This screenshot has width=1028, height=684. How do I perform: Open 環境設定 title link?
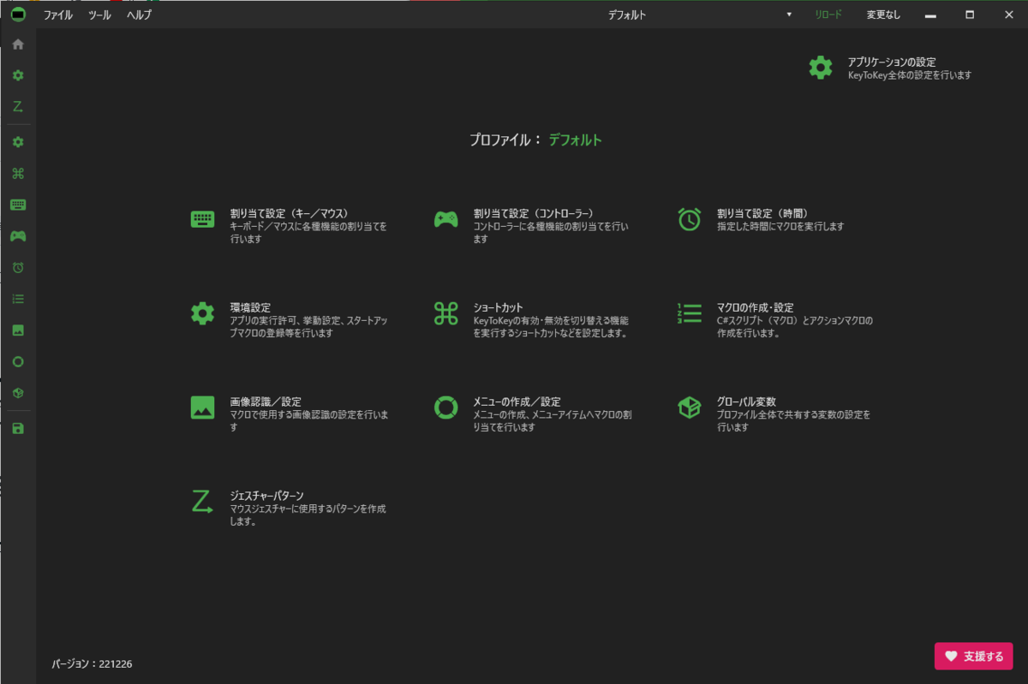pyautogui.click(x=250, y=307)
